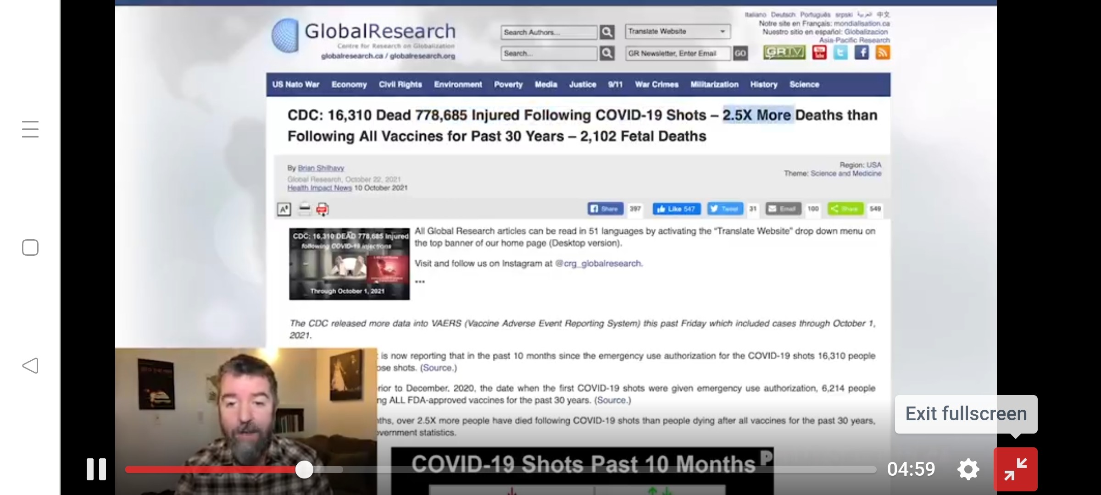Click the @crg_globalresearch Instagram link
Image resolution: width=1101 pixels, height=495 pixels.
pos(598,264)
